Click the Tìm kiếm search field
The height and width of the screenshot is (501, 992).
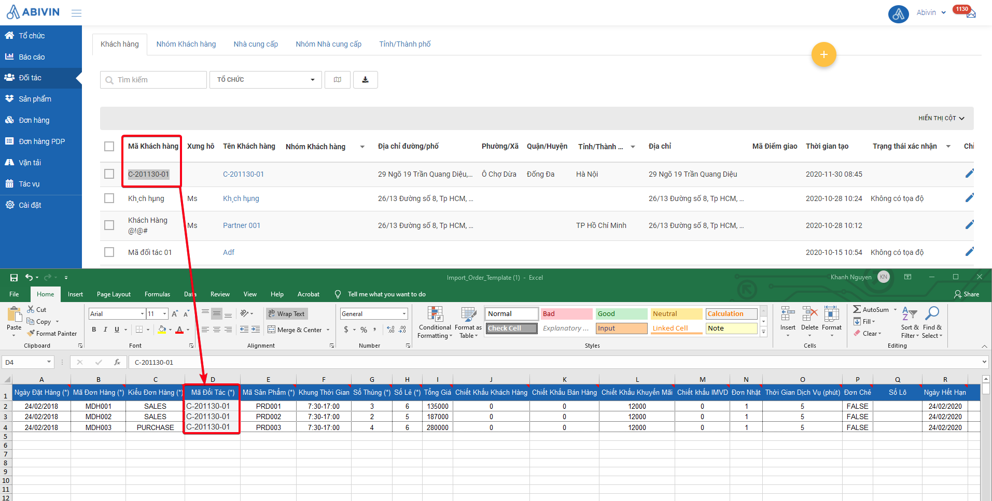tap(153, 80)
